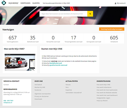Click the Mijn account person icon
The image size is (127, 108).
(x=115, y=3)
